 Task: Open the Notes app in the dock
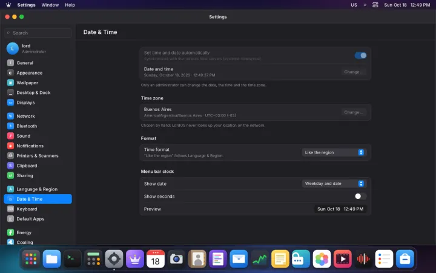(280, 259)
